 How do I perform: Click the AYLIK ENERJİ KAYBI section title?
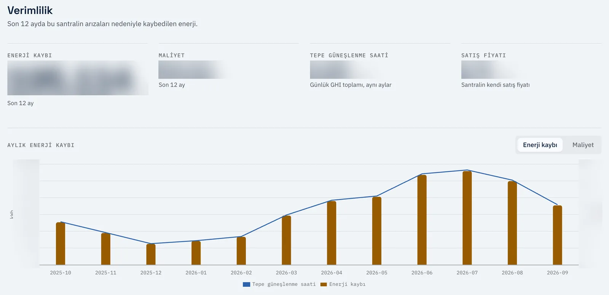(41, 145)
